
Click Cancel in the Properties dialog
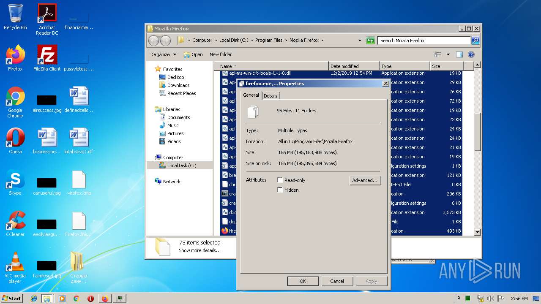337,281
